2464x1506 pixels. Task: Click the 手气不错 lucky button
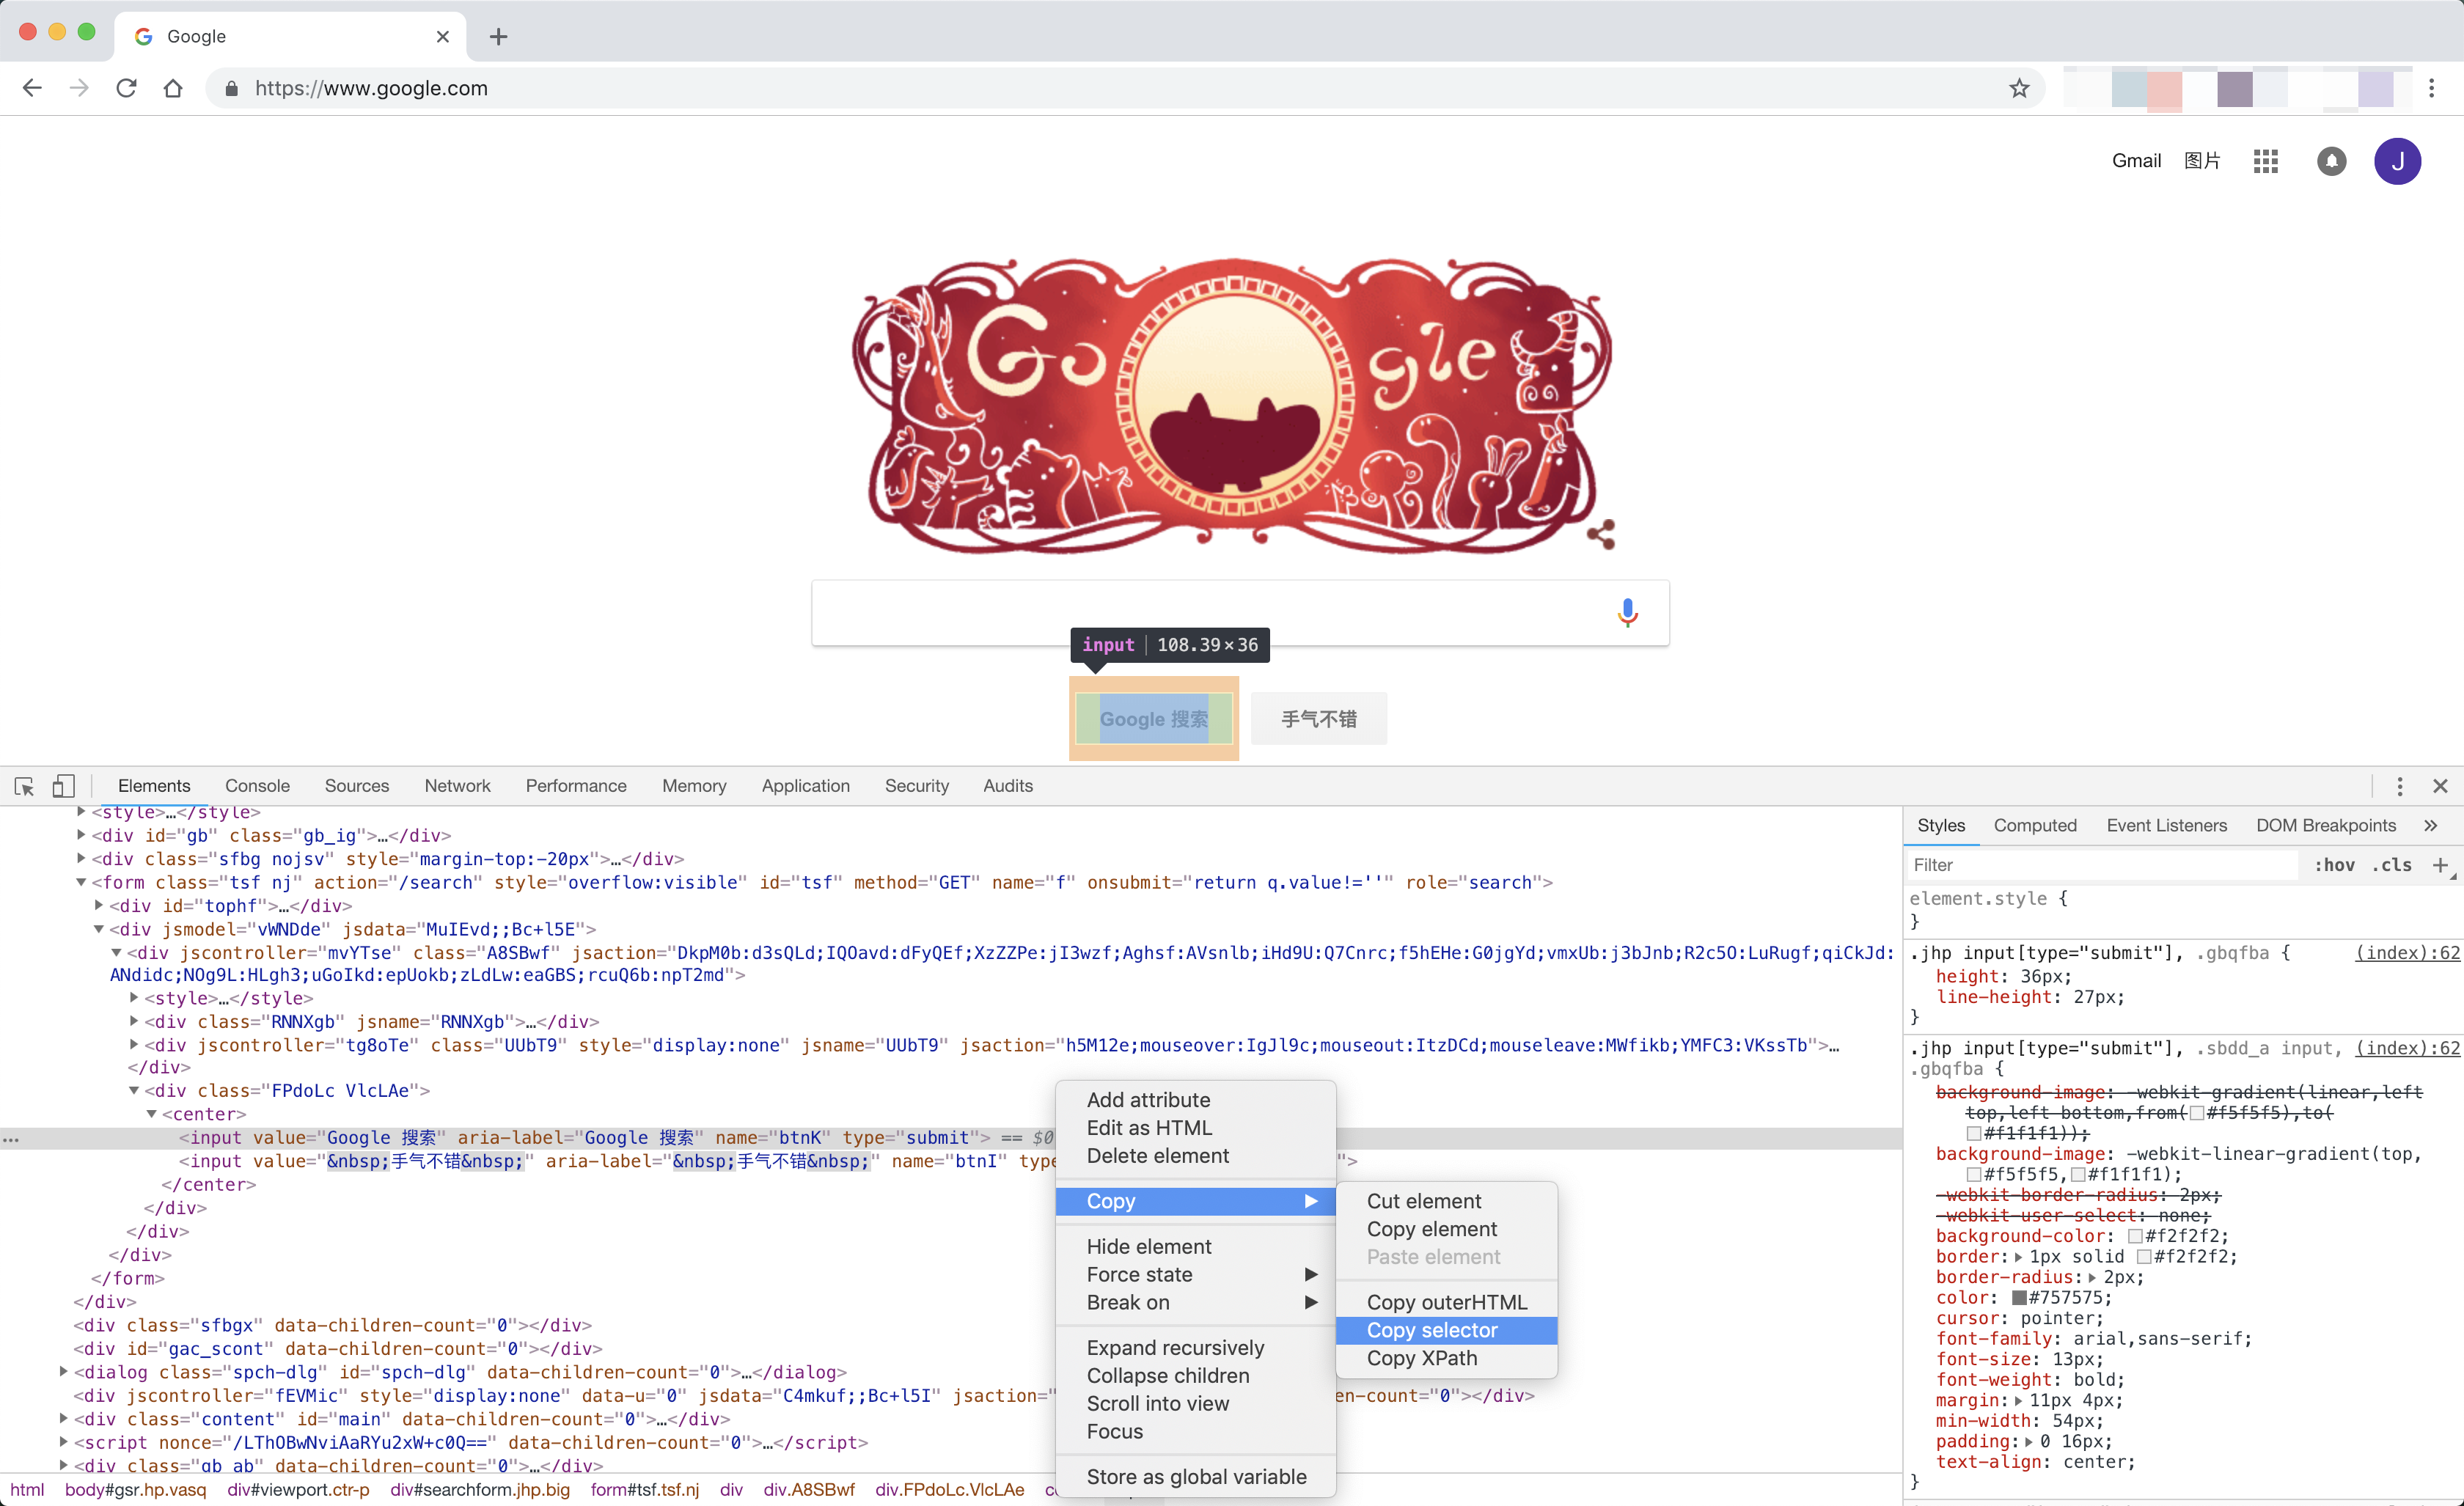(1318, 719)
